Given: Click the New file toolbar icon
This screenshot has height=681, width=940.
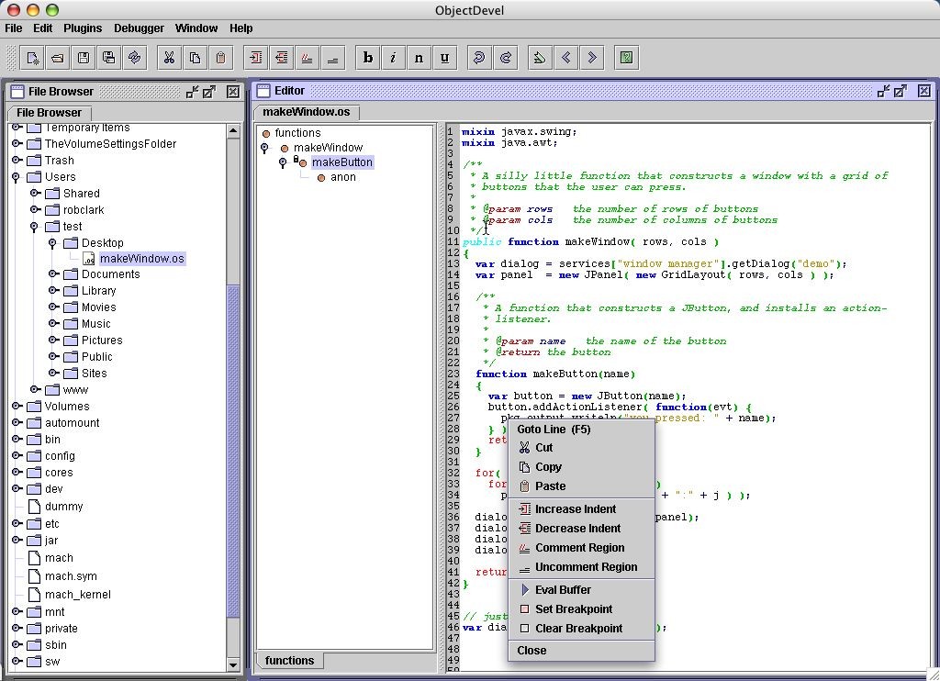Looking at the screenshot, I should (x=32, y=58).
